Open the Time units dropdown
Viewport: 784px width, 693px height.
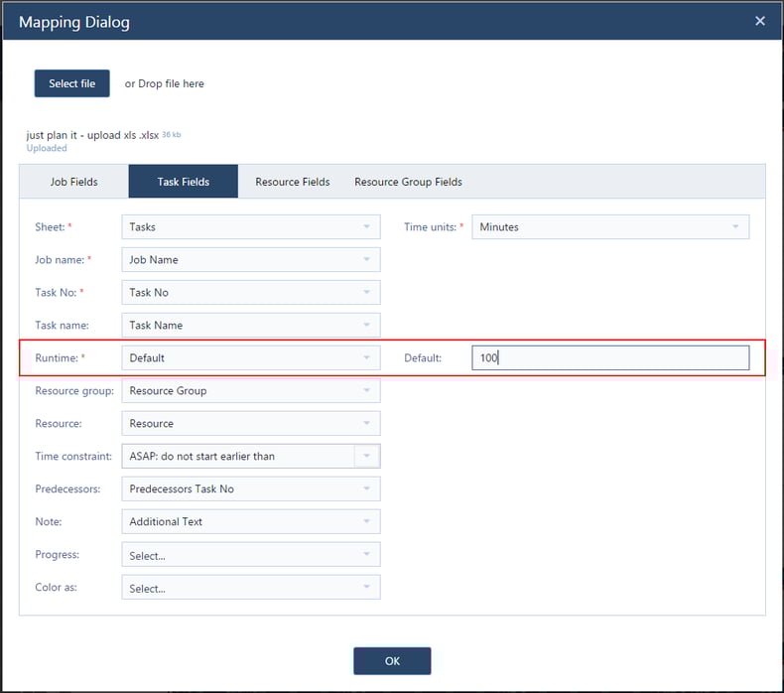pyautogui.click(x=609, y=227)
